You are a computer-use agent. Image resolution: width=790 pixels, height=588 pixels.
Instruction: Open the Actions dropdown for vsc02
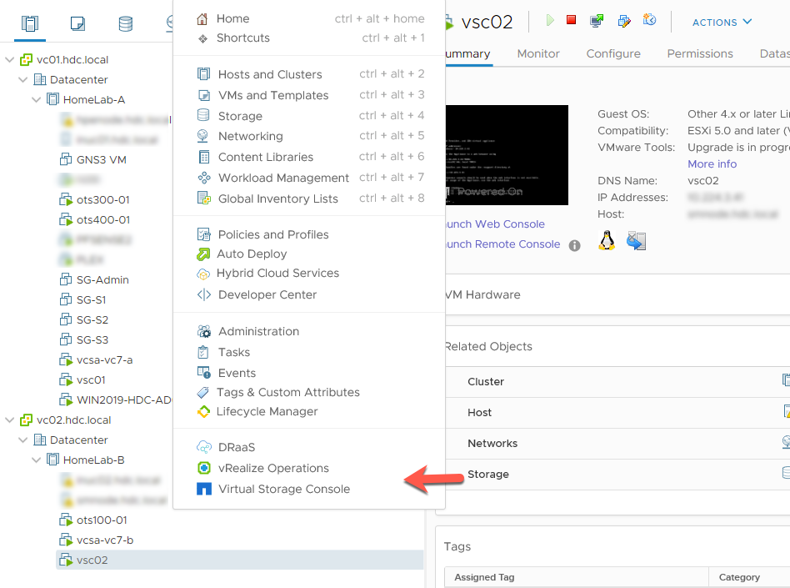click(718, 23)
